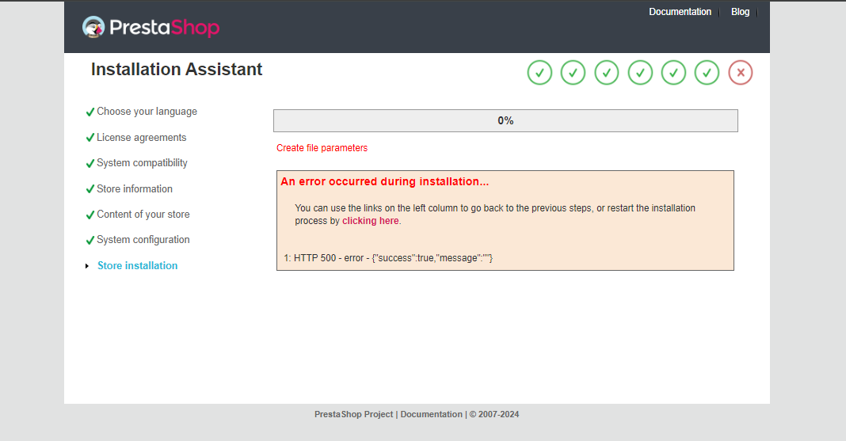Click checkmark icon beside System configuration
This screenshot has height=441, width=846.
pyautogui.click(x=90, y=241)
